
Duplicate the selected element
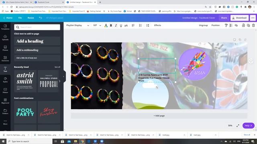[248, 25]
